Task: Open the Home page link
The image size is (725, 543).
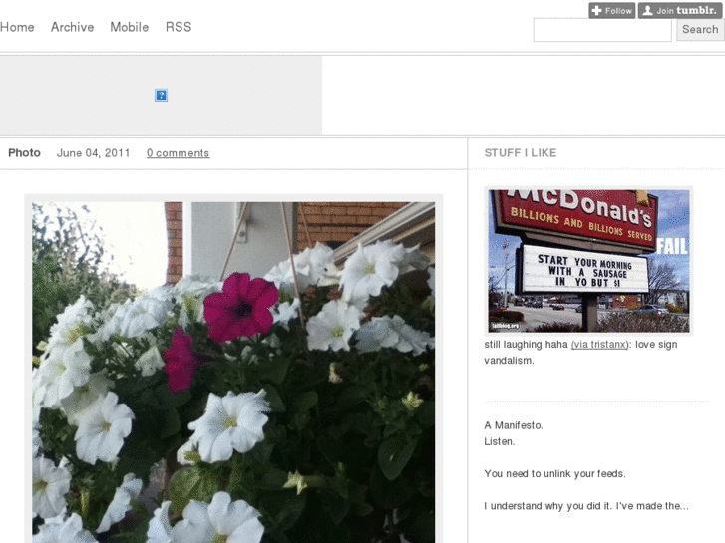Action: (17, 27)
